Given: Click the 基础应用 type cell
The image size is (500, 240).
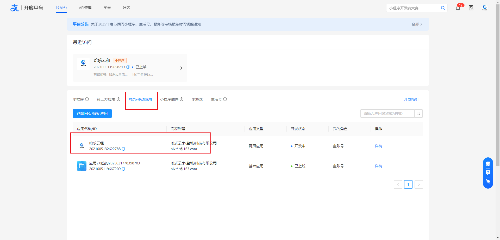Looking at the screenshot, I should [x=256, y=166].
